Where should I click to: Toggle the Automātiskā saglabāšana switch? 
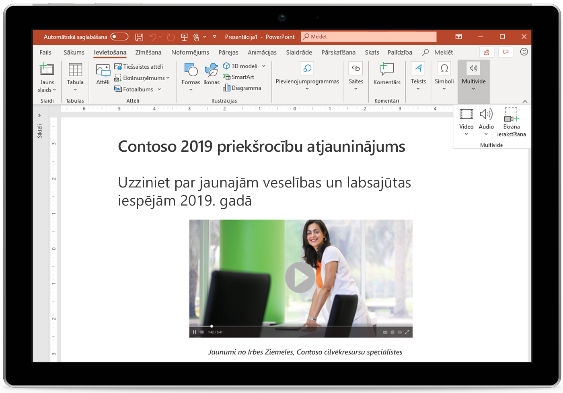[x=119, y=37]
